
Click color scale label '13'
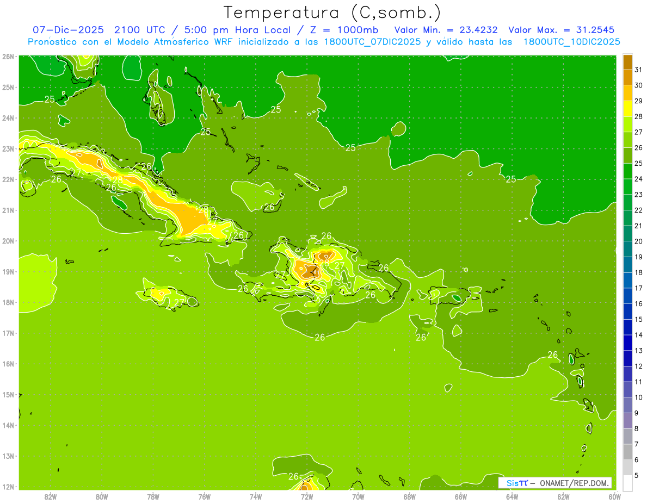(638, 351)
